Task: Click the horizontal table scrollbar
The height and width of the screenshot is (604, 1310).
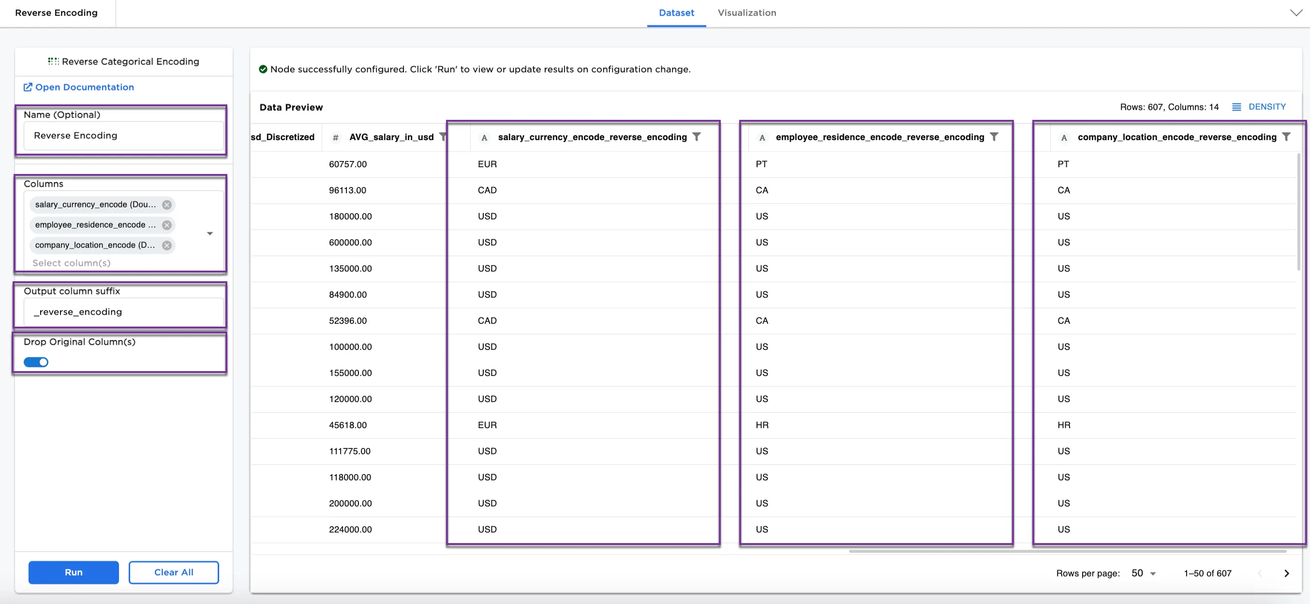Action: tap(1067, 551)
